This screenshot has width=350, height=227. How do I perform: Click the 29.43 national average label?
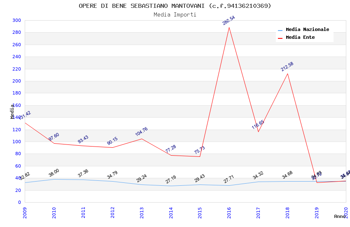200,178
